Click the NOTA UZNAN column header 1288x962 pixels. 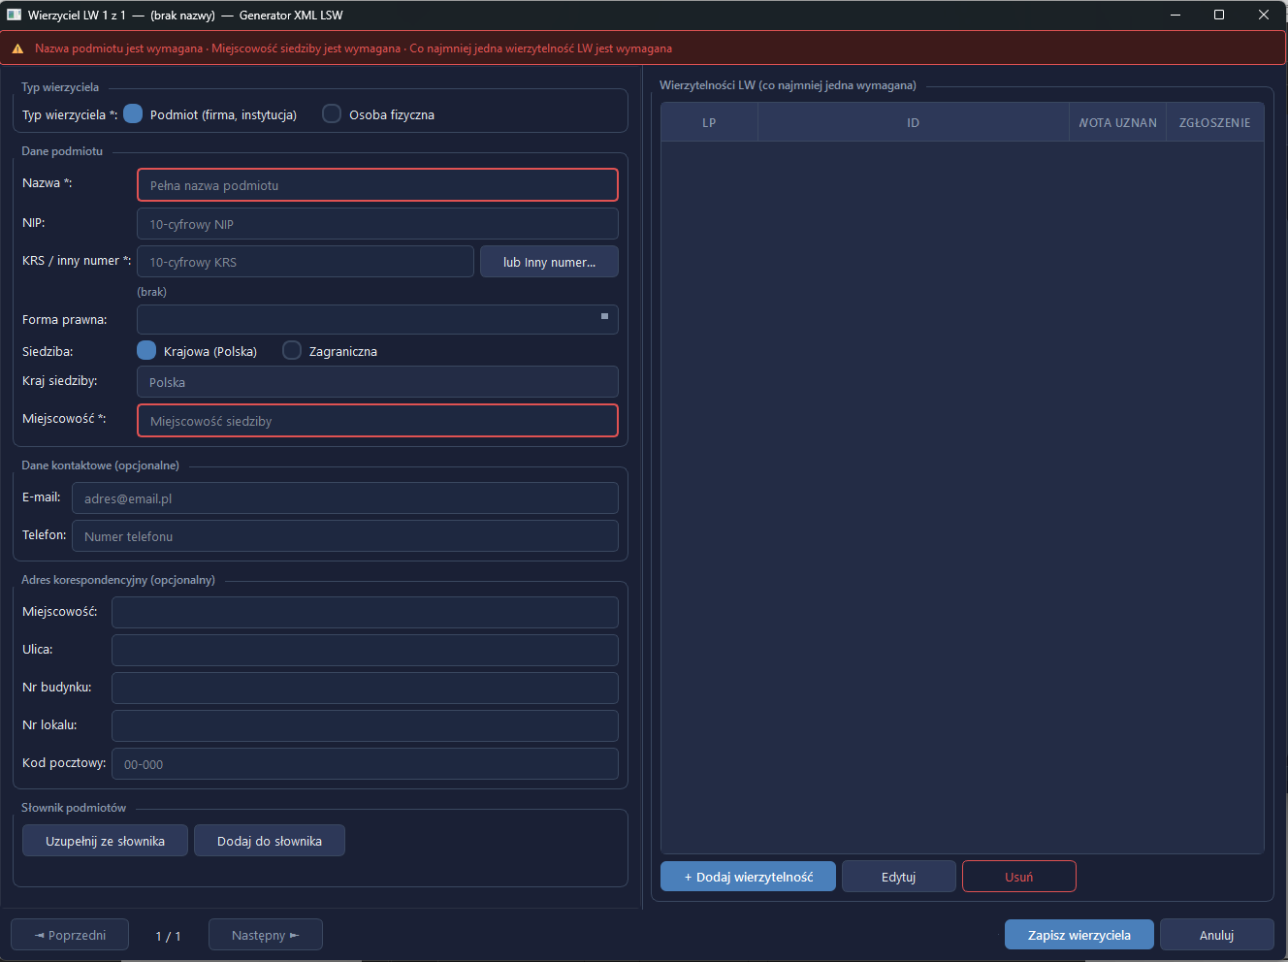[x=1118, y=123]
